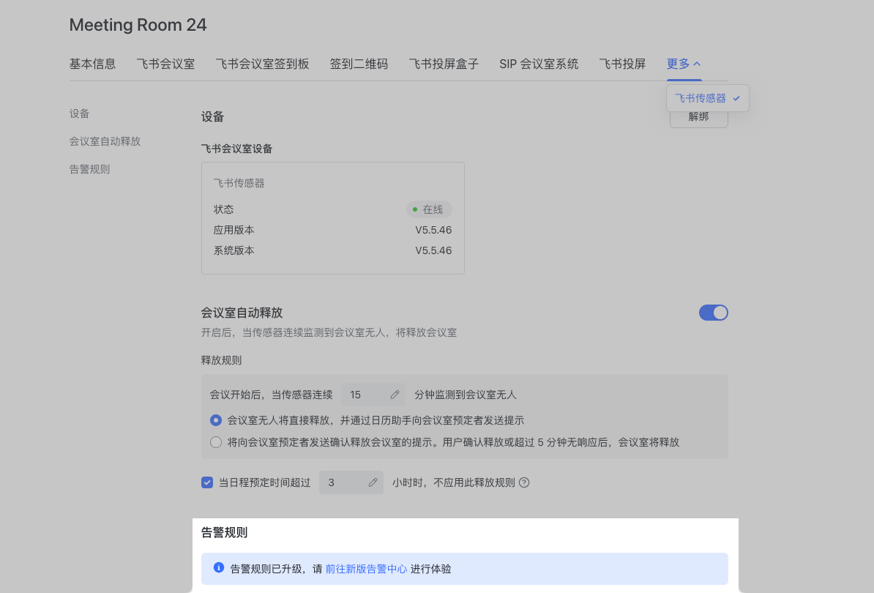
Task: Click checkmark next to 飞书传感器 option
Action: coord(736,99)
